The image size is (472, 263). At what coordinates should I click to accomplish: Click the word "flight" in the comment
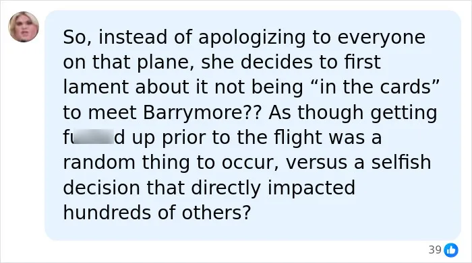click(298, 139)
